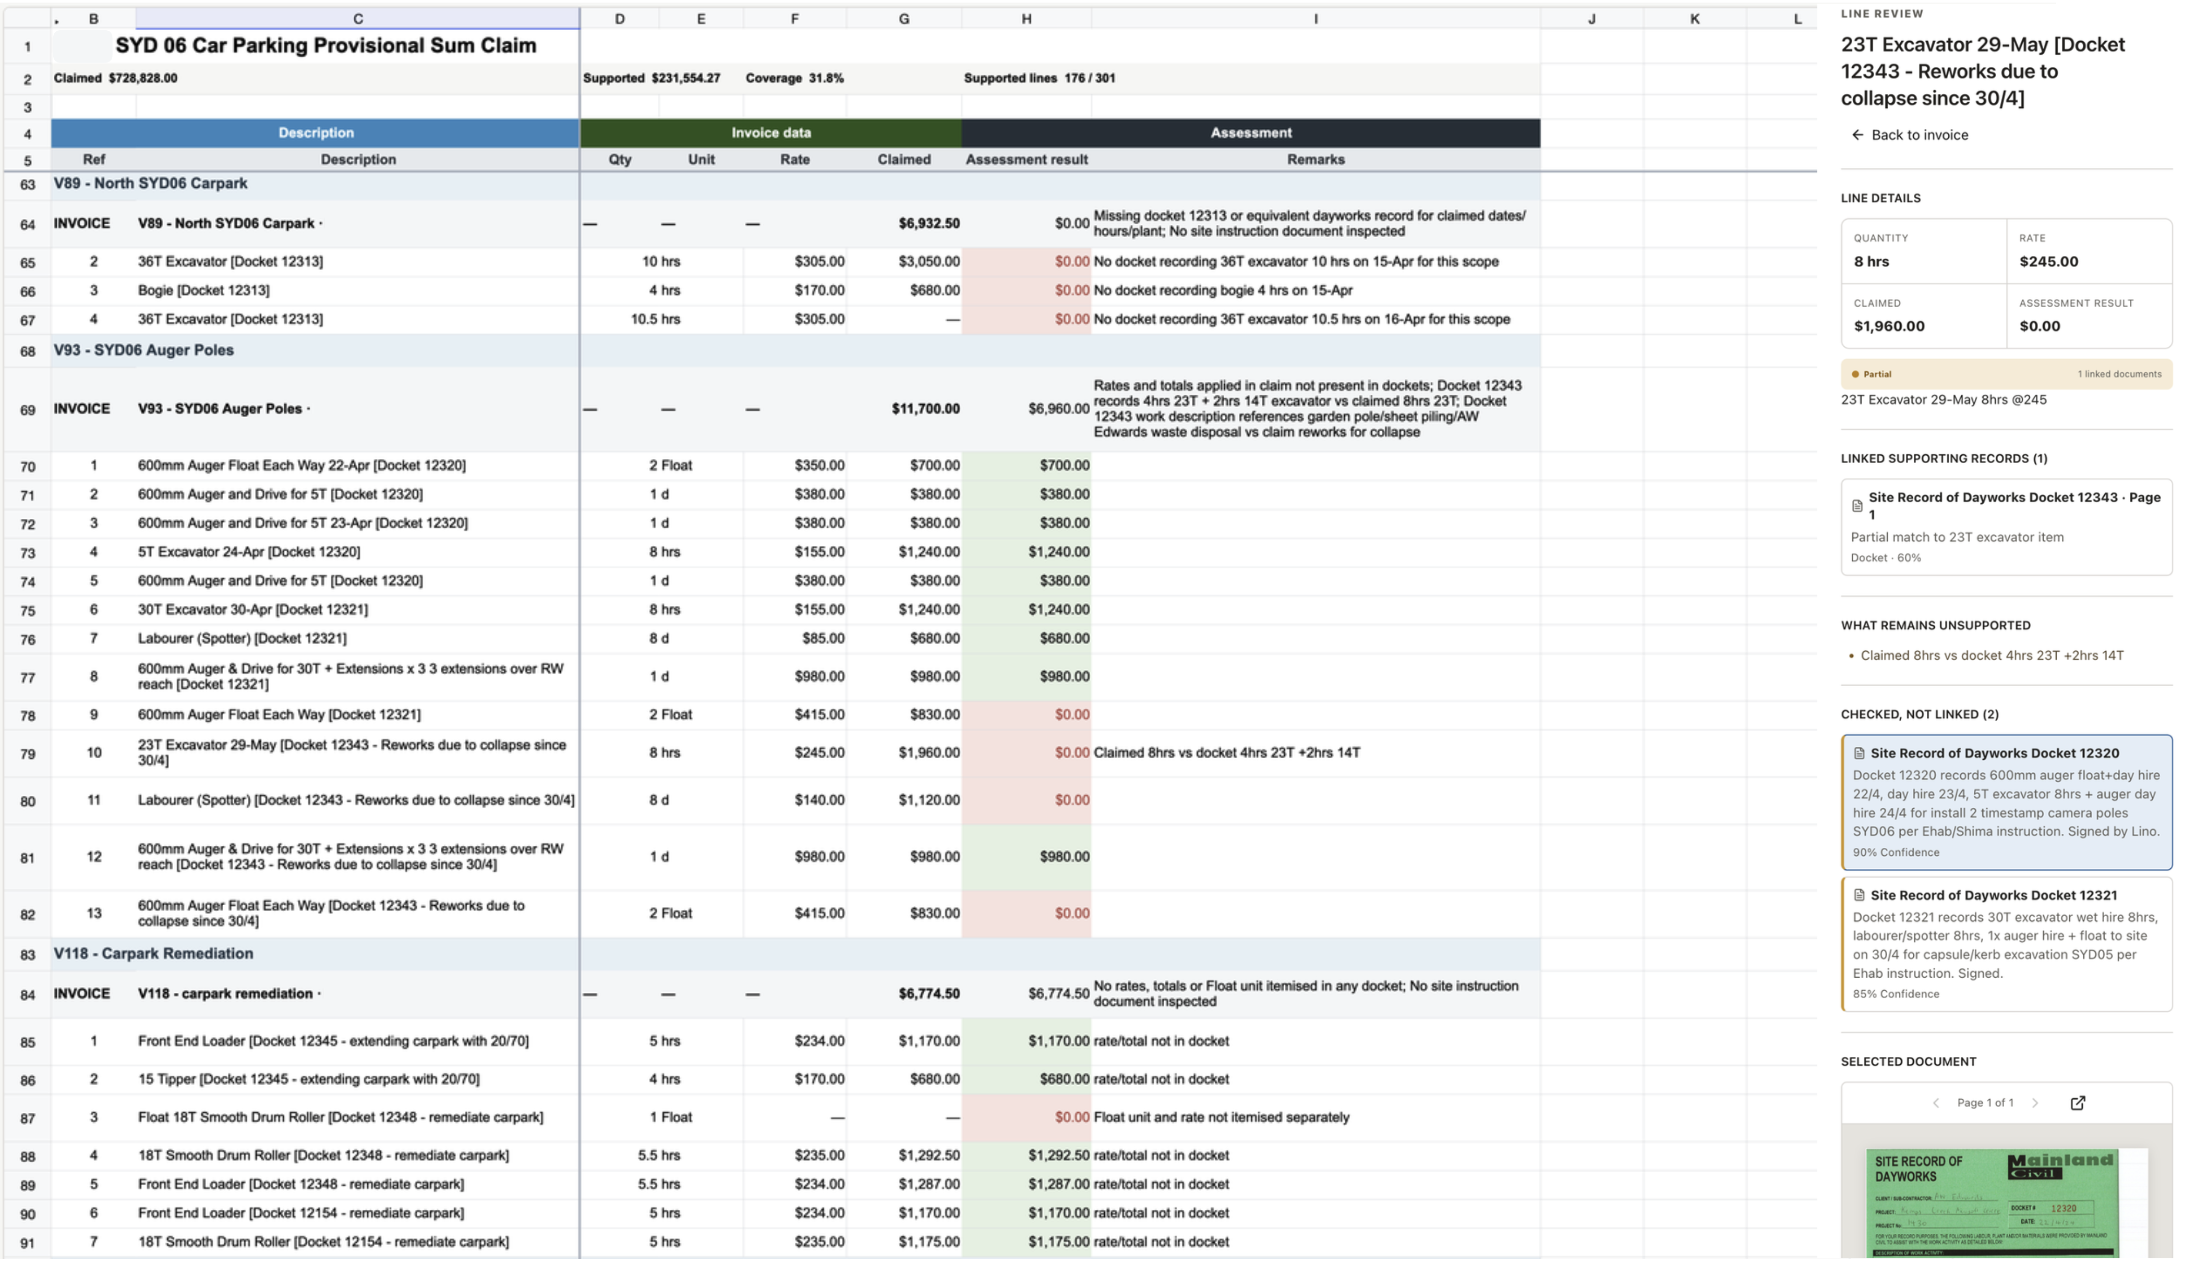Select column I header
The width and height of the screenshot is (2196, 1264).
(x=1314, y=18)
